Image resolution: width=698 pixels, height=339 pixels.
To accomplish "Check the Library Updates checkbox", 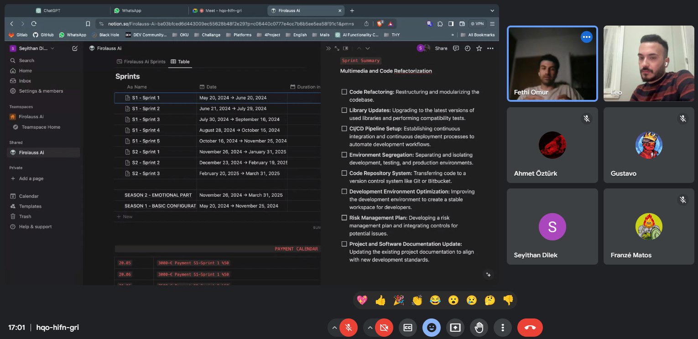I will click(x=344, y=110).
